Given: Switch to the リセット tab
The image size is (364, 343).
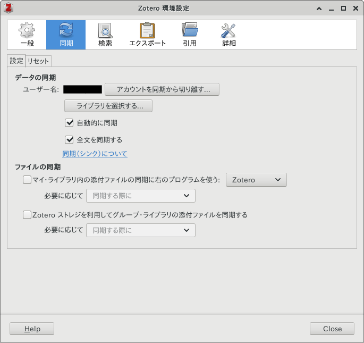Looking at the screenshot, I should tap(38, 61).
